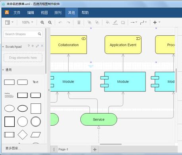Open the 其他 menu
This screenshot has width=182, height=155.
tap(72, 13)
